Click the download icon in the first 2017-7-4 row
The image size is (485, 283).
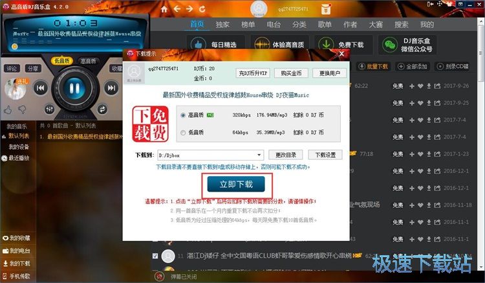429,120
